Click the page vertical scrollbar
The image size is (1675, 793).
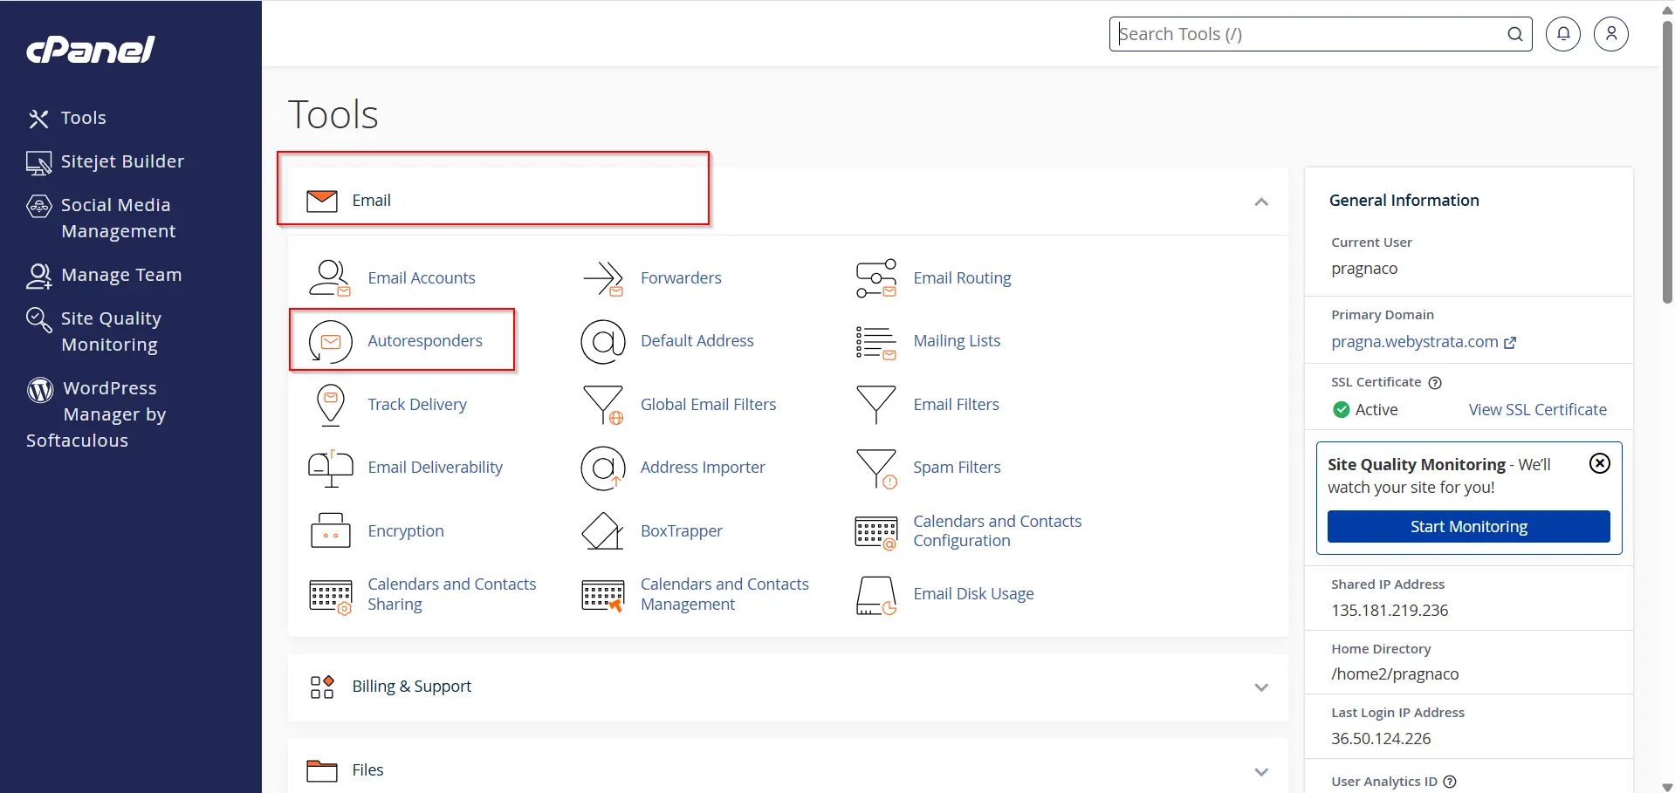click(1667, 161)
